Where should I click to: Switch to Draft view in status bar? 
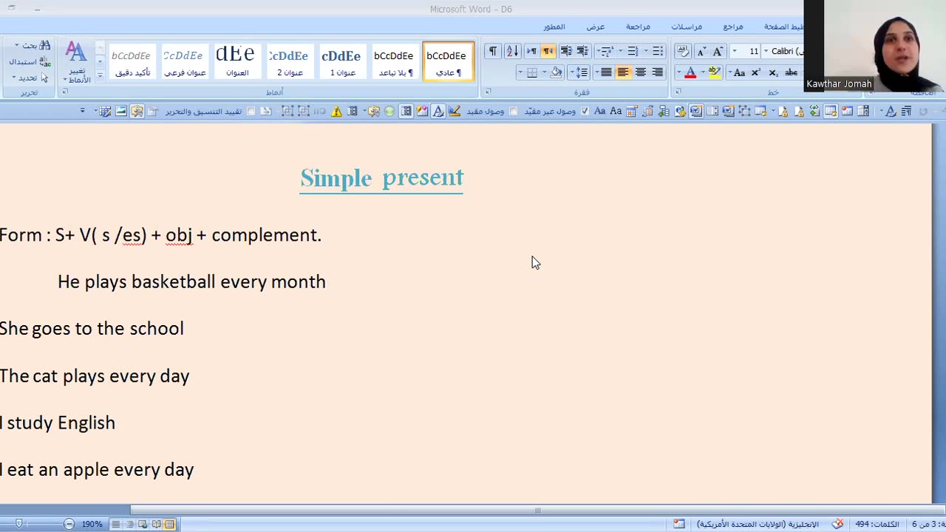pyautogui.click(x=116, y=524)
